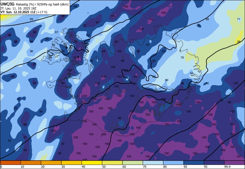Image resolution: width=245 pixels, height=169 pixels.
Task: Click the 'VT: Sun. 12.10.2025 11Z (+17 h)' line
Action: point(24,12)
